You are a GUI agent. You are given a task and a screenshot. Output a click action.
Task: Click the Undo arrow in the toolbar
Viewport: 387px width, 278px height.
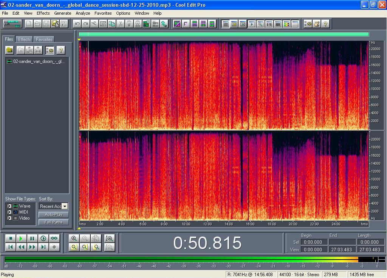[77, 24]
